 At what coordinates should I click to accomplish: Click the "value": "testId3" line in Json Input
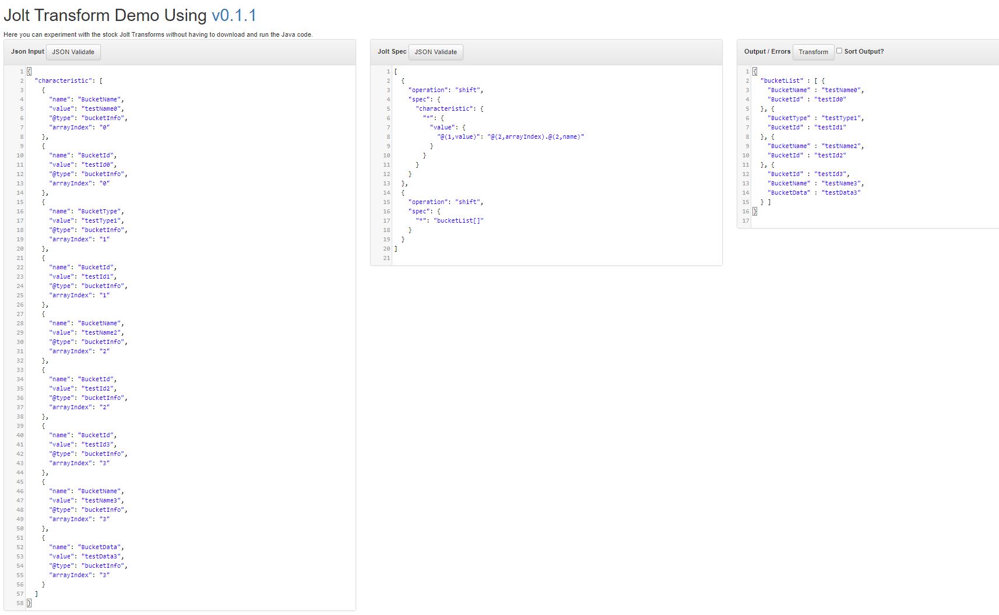83,444
